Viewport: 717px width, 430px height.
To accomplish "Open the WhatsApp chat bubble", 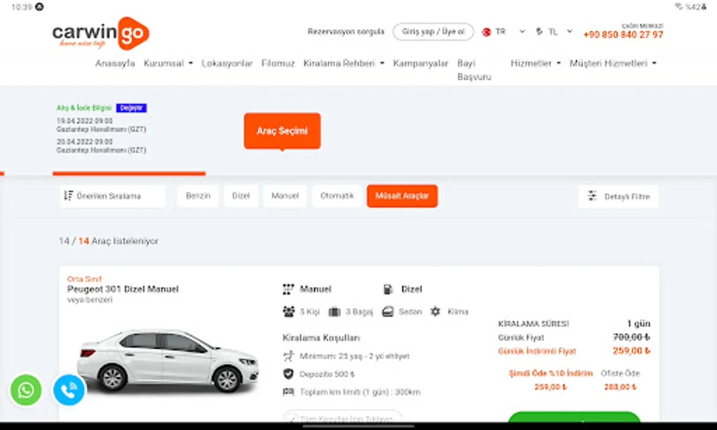I will pyautogui.click(x=26, y=390).
